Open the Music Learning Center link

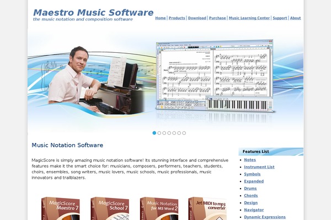[249, 18]
